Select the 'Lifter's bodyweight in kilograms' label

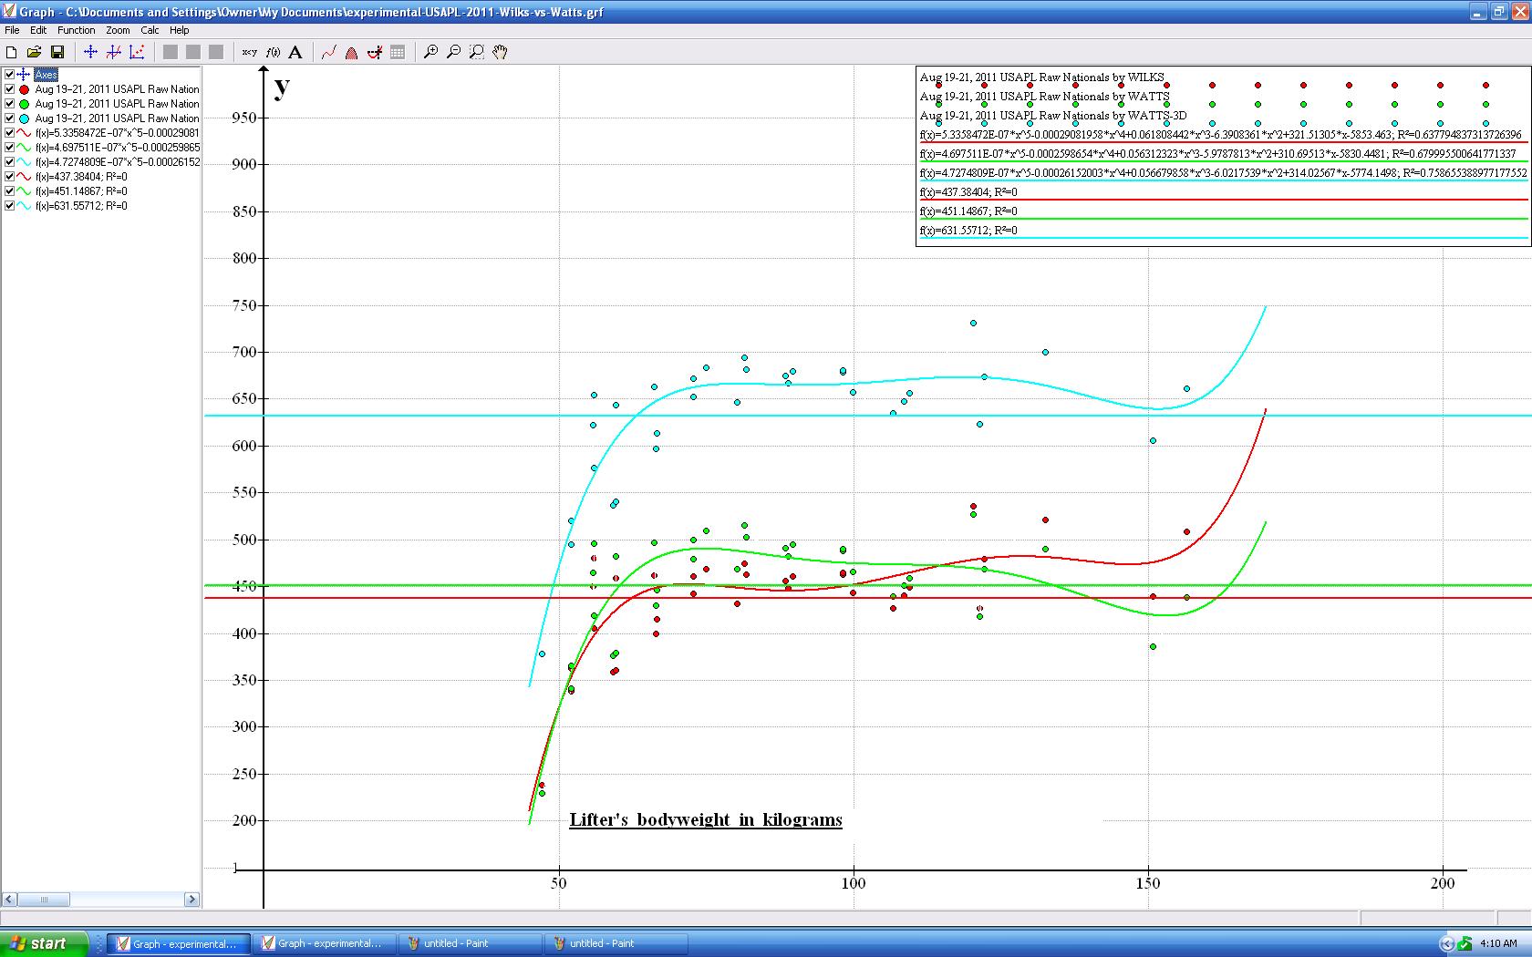[706, 819]
